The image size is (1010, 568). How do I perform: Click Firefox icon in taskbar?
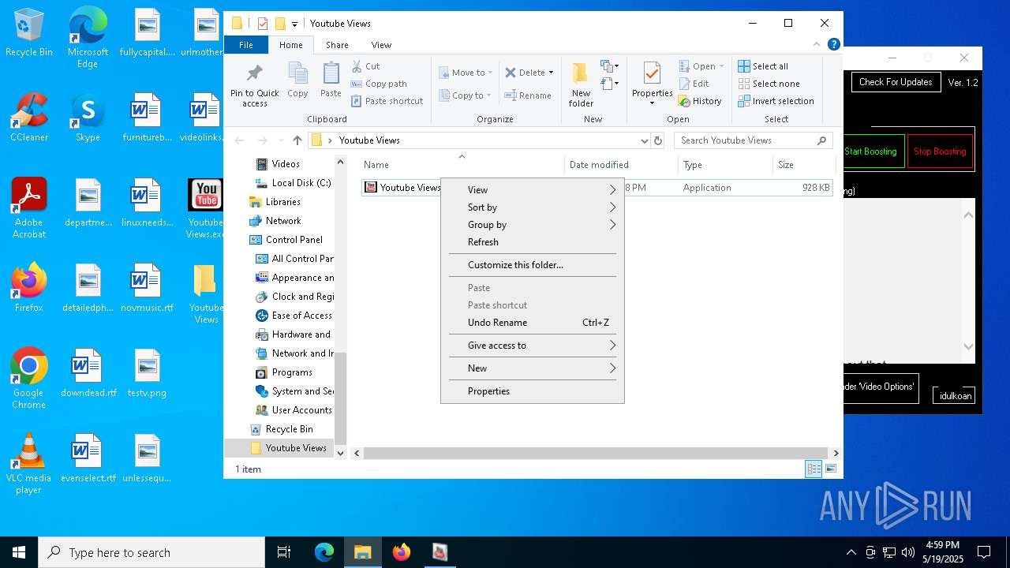(x=402, y=552)
